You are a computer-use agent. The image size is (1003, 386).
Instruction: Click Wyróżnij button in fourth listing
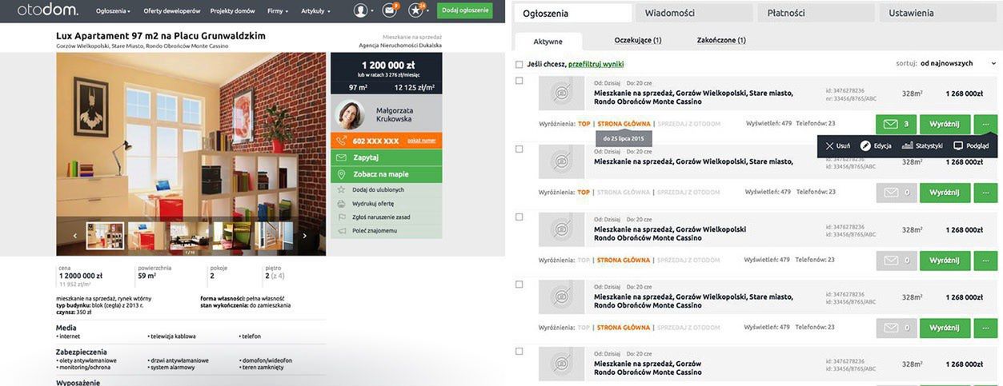tap(945, 328)
